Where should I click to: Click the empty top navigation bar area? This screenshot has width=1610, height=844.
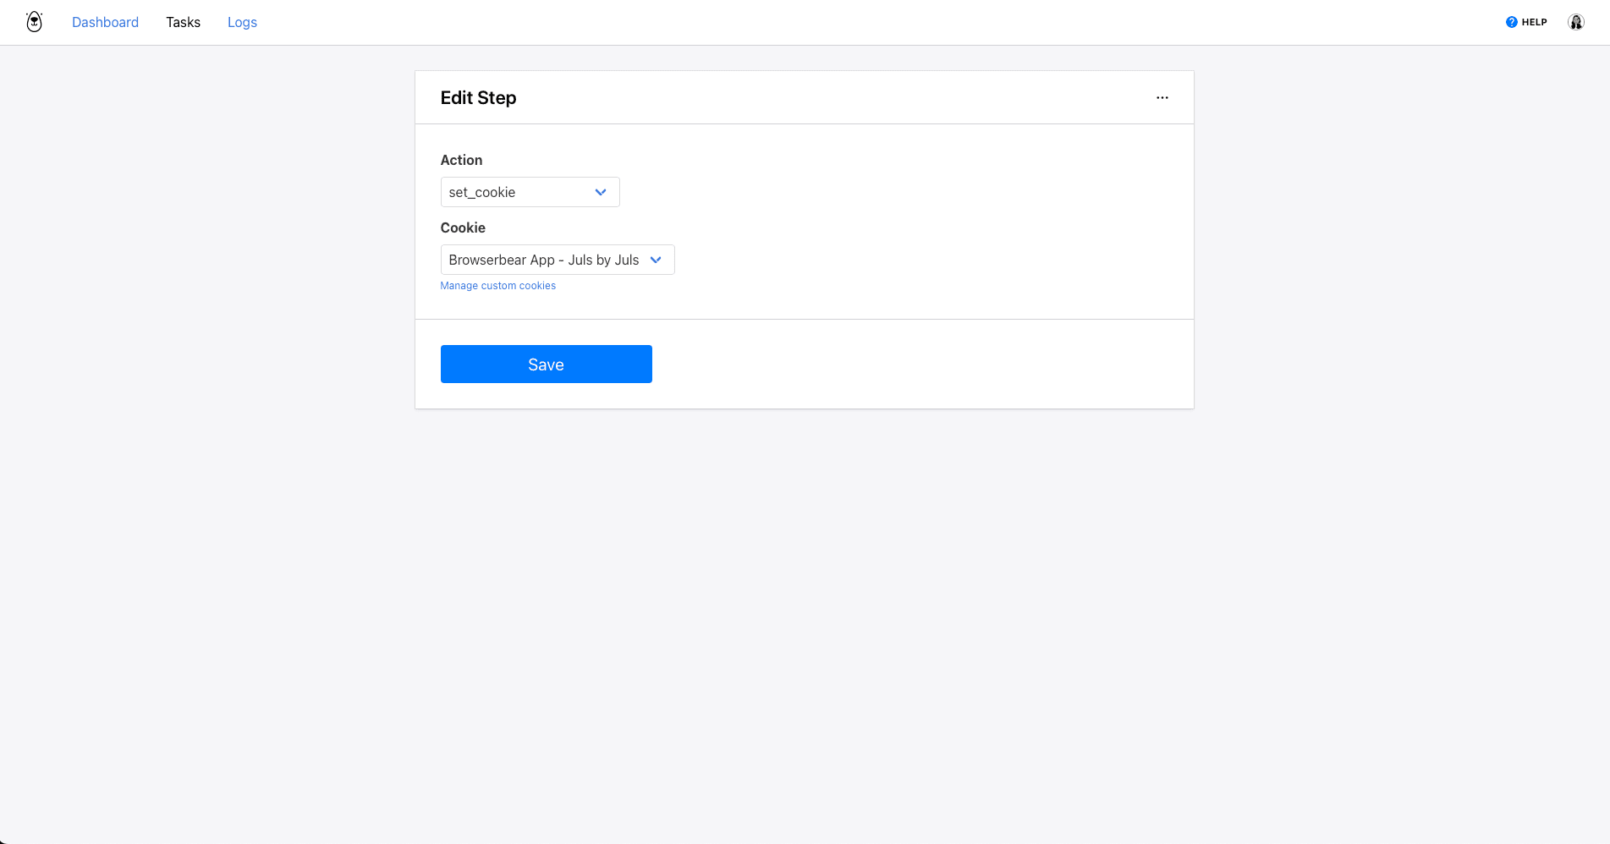tap(846, 22)
